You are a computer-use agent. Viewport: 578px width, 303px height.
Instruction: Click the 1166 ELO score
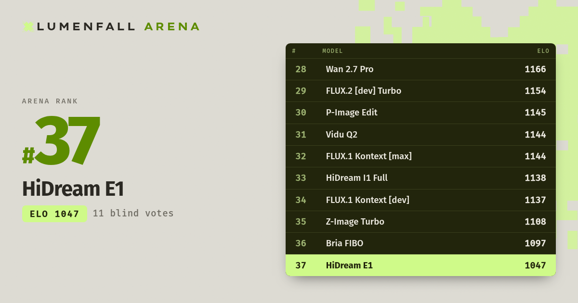coord(535,69)
